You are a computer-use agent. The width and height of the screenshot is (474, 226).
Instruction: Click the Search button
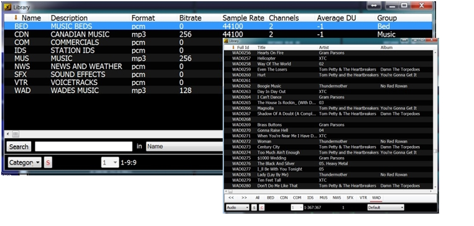click(19, 147)
